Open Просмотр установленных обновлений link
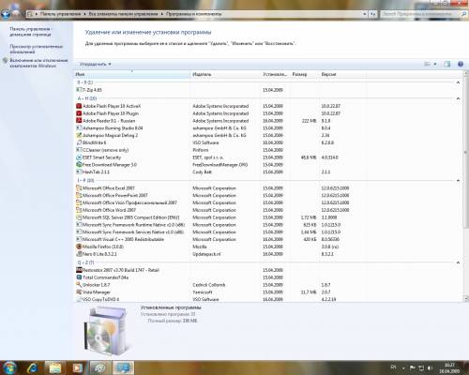 click(x=36, y=49)
